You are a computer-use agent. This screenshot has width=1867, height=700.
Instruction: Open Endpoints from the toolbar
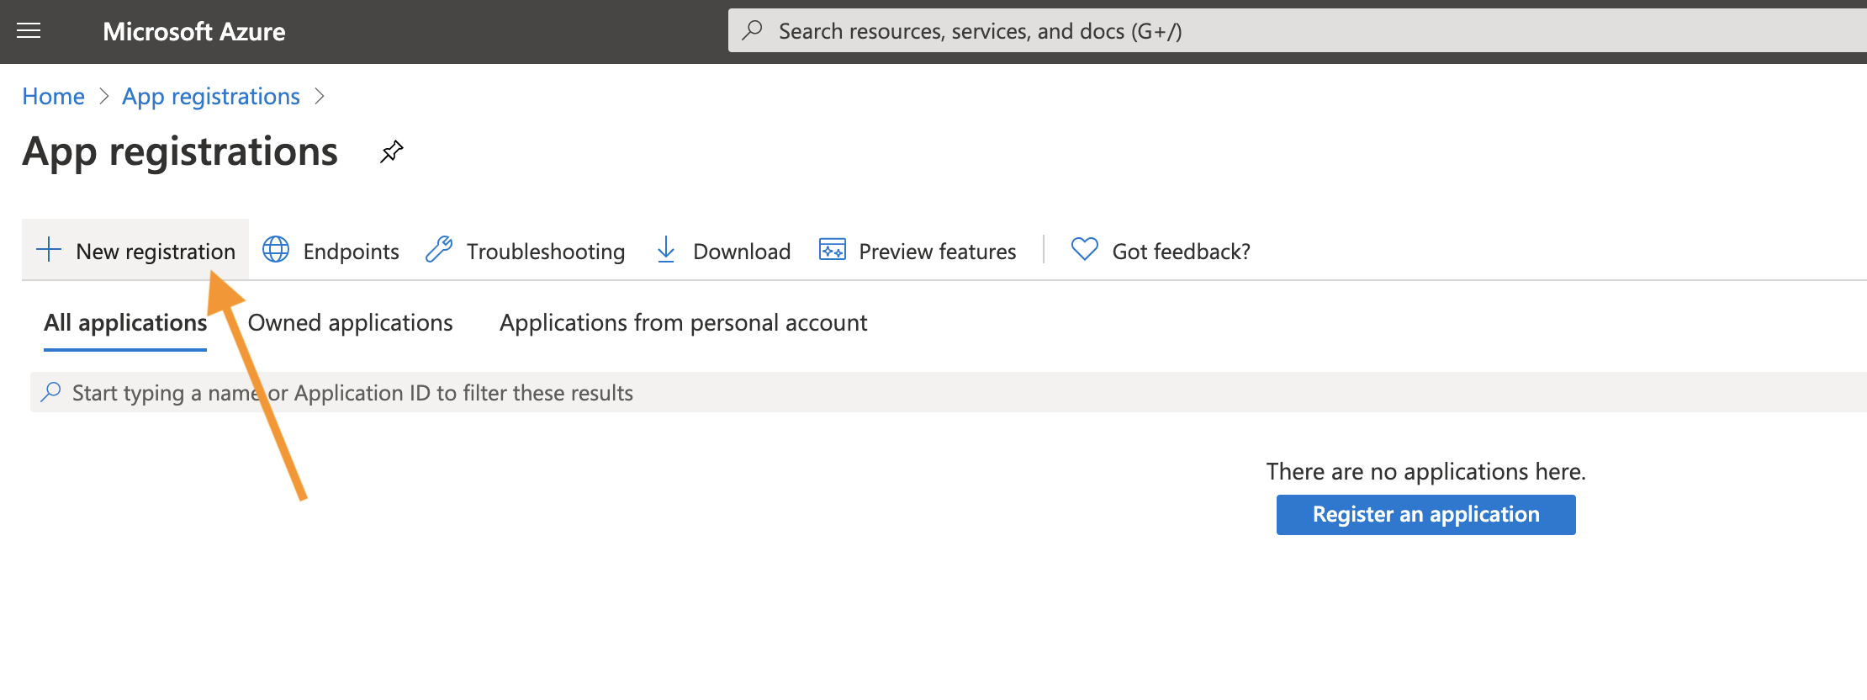[x=331, y=251]
